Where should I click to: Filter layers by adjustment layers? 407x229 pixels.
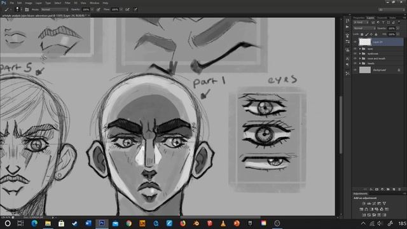click(378, 22)
